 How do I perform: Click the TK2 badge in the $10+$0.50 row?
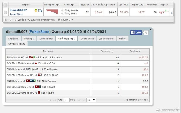pos(38,63)
